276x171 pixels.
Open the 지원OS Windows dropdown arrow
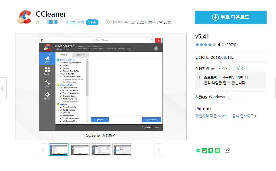[x=229, y=97]
